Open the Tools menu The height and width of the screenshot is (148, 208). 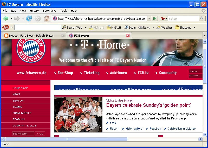pyautogui.click(x=64, y=11)
